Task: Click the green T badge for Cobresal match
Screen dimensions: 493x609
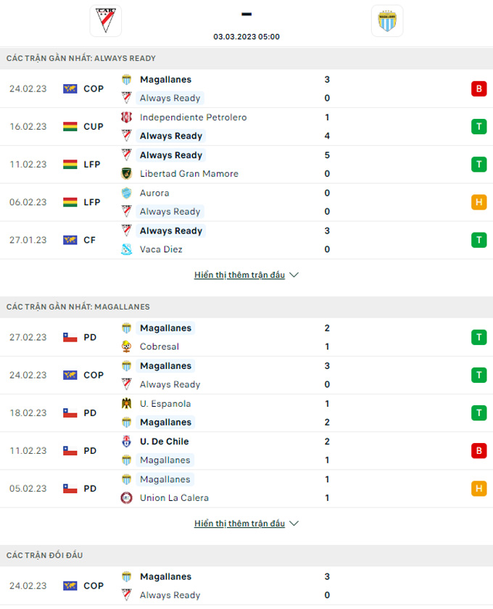Action: click(x=478, y=337)
